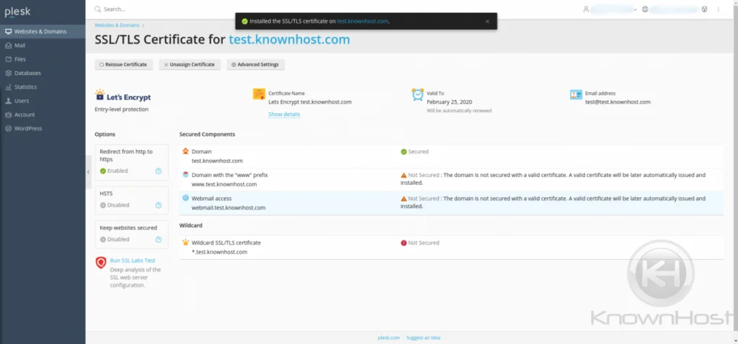Click Domain row Secured status checkmark
Viewport: 738px width, 344px height.
coord(404,152)
